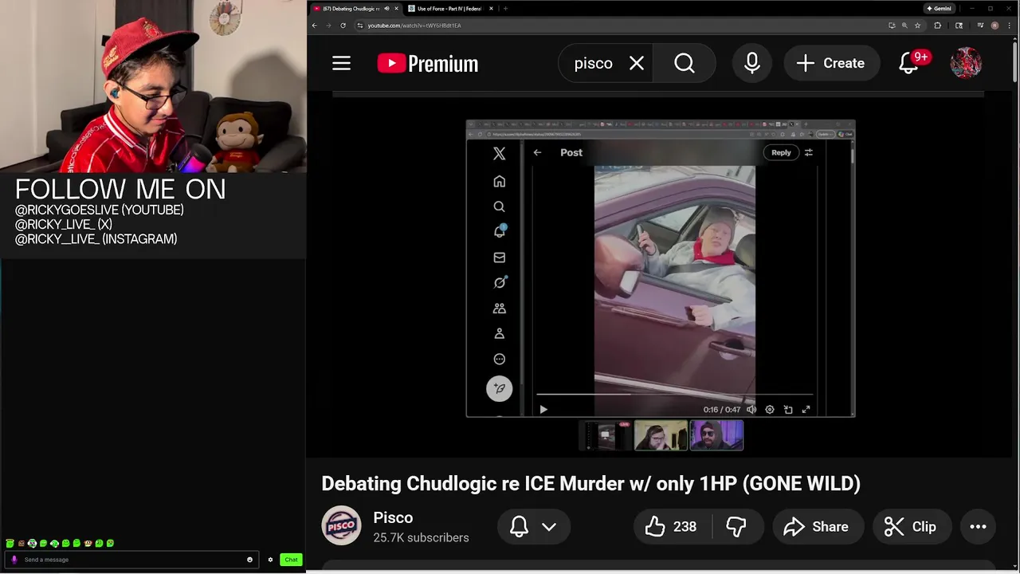
Task: Open the Chrome extensions puzzle icon
Action: click(x=937, y=26)
